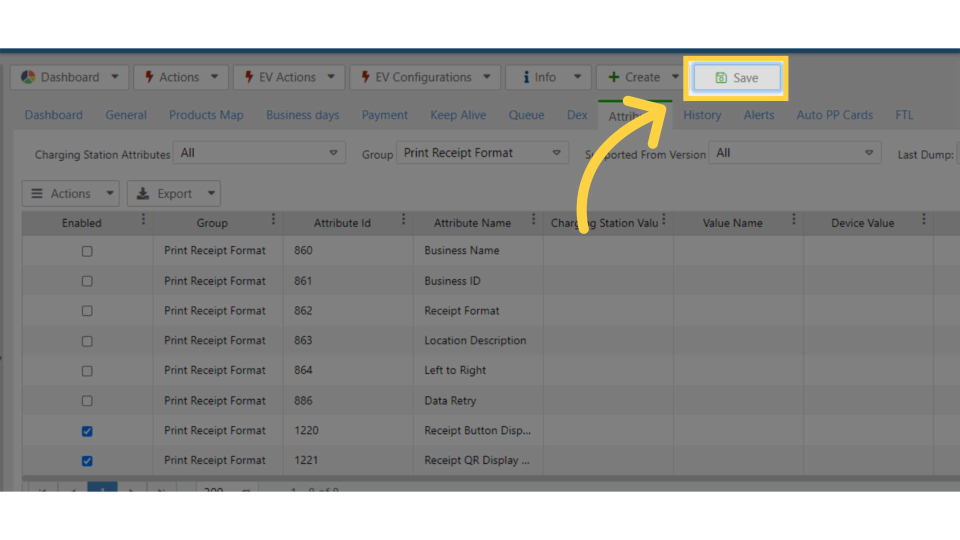Open Group column options menu
This screenshot has height=540, width=960.
pos(273,219)
